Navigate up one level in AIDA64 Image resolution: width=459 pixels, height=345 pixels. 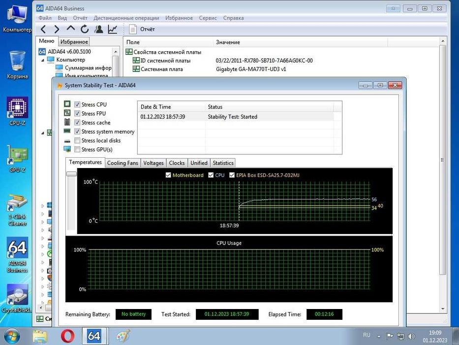70,29
